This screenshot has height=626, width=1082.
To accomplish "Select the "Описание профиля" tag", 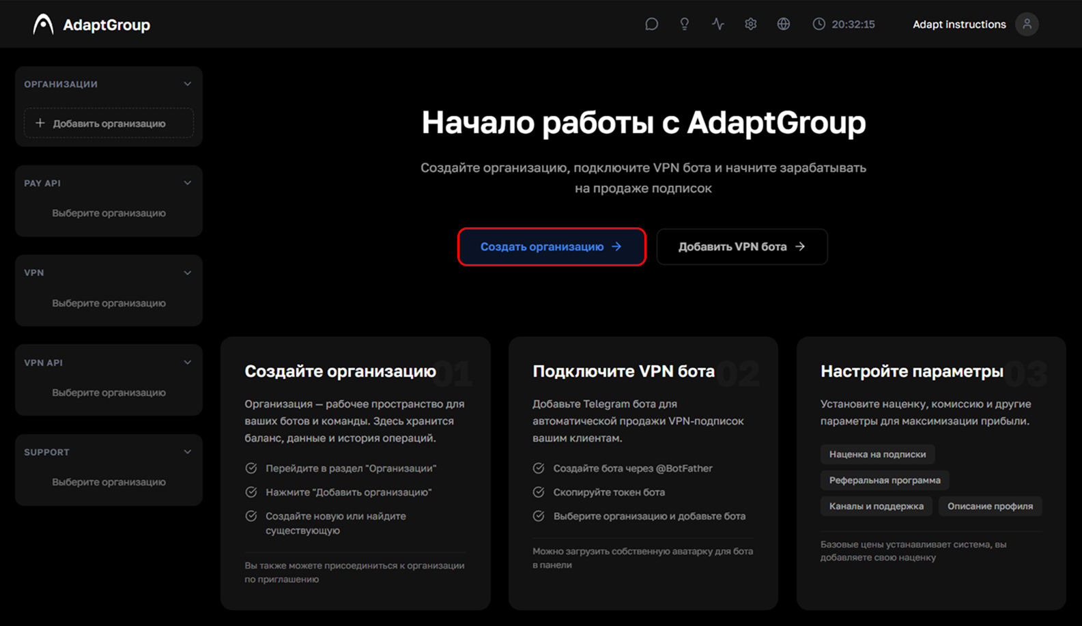I will pos(990,506).
